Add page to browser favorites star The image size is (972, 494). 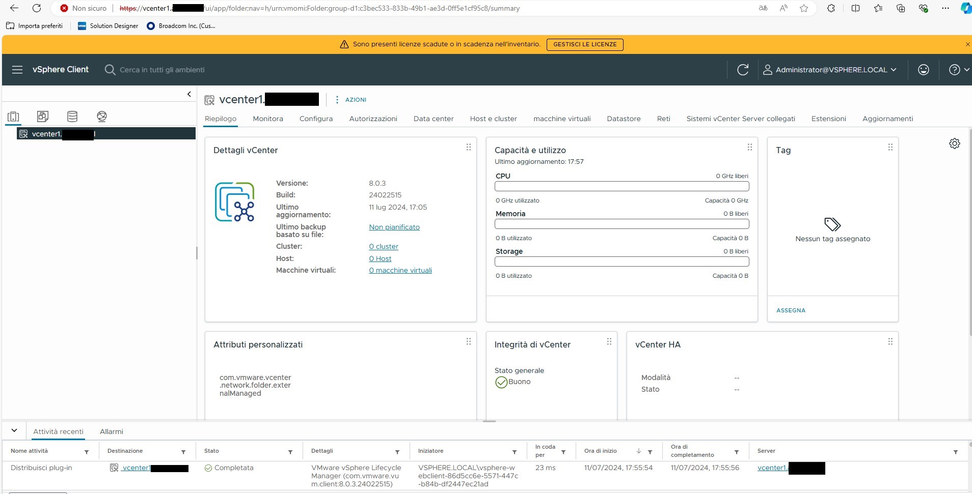click(x=804, y=8)
